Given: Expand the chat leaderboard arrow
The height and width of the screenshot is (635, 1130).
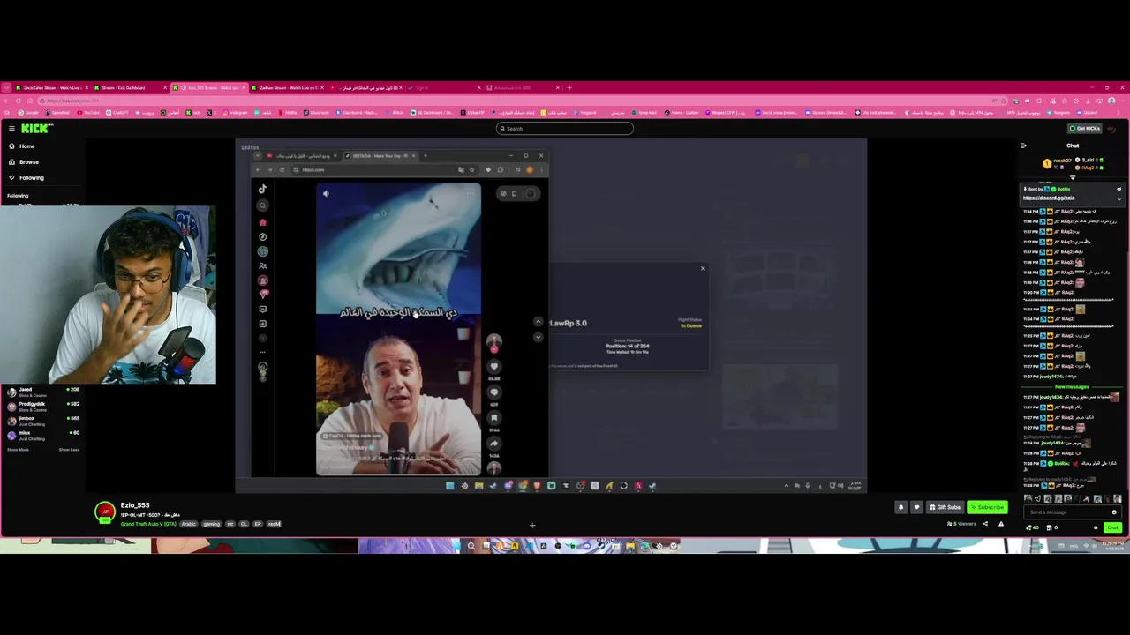Looking at the screenshot, I should pyautogui.click(x=1073, y=177).
